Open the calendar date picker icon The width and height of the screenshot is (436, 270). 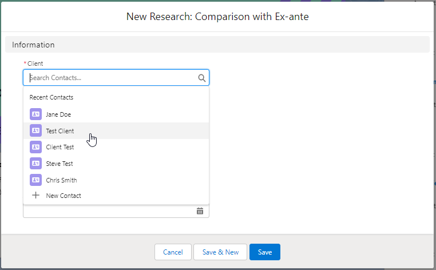[x=200, y=211]
